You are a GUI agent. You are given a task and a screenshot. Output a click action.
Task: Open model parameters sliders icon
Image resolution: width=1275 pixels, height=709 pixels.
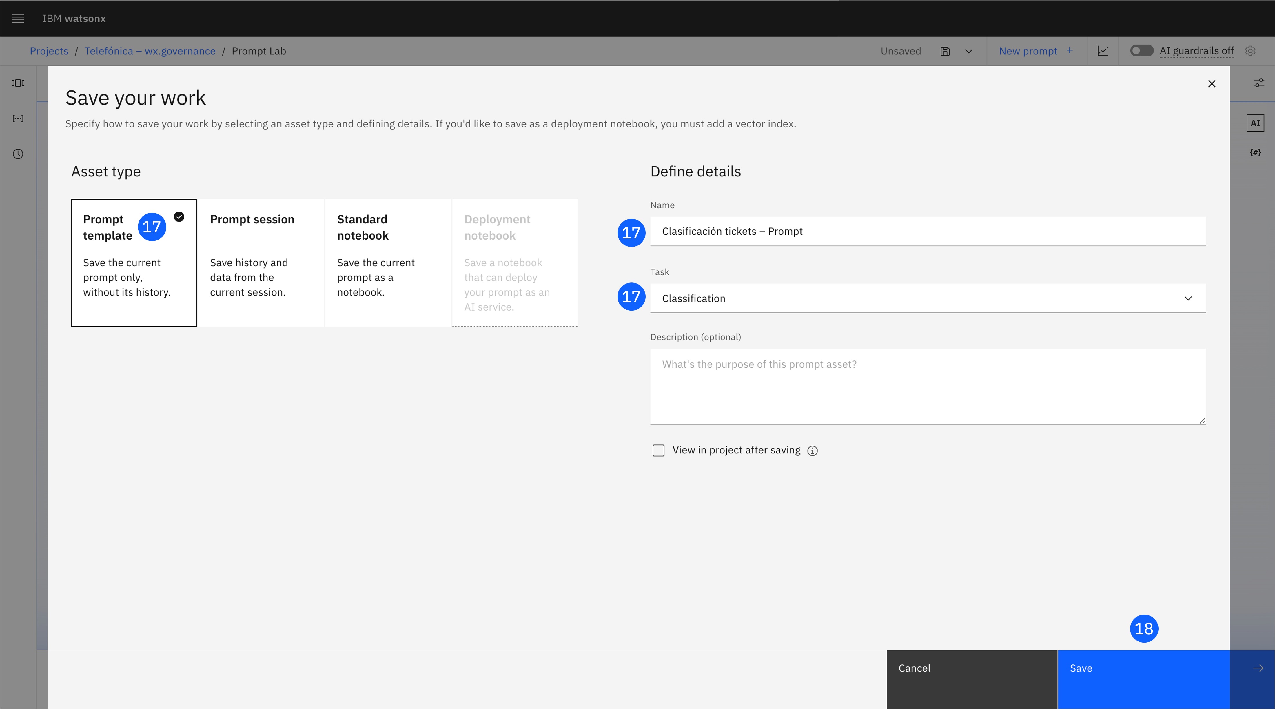tap(1259, 83)
